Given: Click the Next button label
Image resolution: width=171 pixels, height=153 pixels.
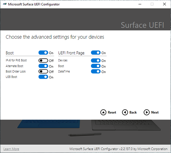Looking at the screenshot, I should [x=155, y=112].
